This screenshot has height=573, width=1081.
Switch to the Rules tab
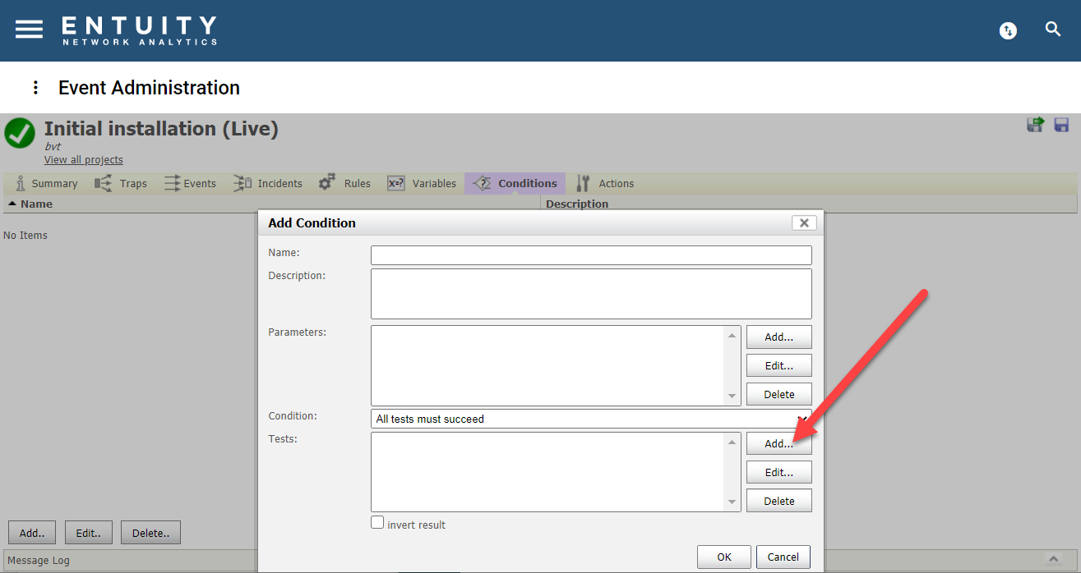coord(345,183)
